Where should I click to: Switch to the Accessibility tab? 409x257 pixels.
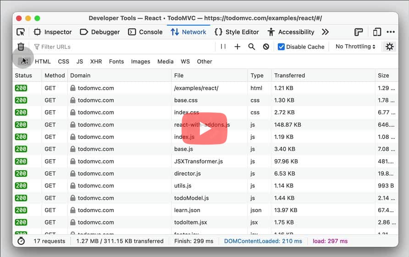coord(291,32)
